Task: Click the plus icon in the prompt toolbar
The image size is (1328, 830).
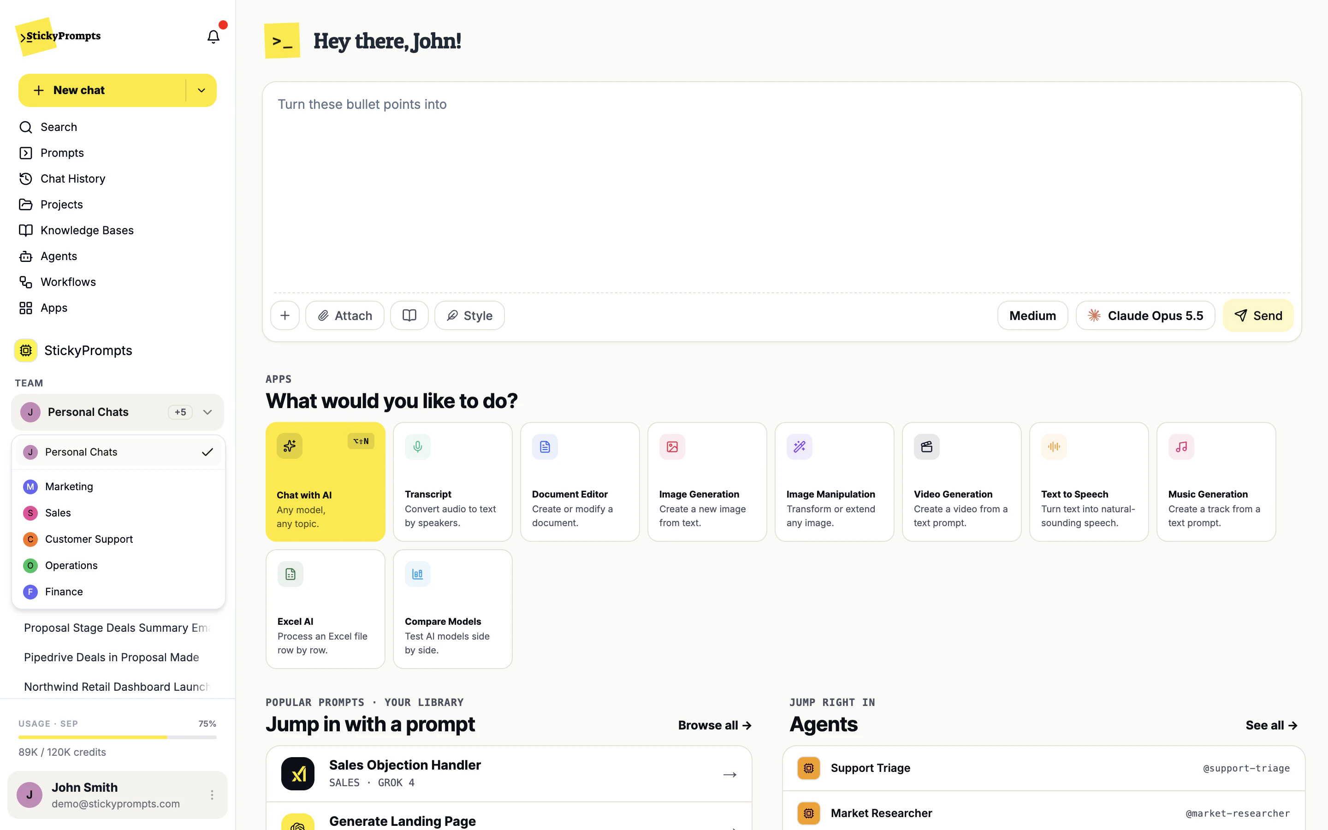Action: pyautogui.click(x=285, y=316)
